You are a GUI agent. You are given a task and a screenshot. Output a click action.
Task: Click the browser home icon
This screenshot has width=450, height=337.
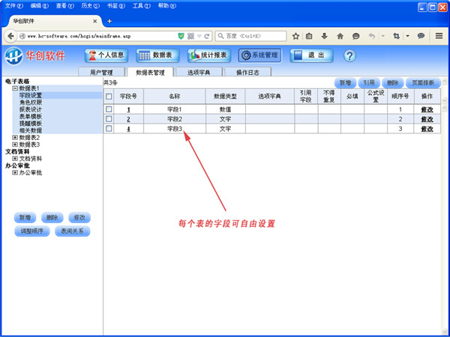click(x=341, y=35)
